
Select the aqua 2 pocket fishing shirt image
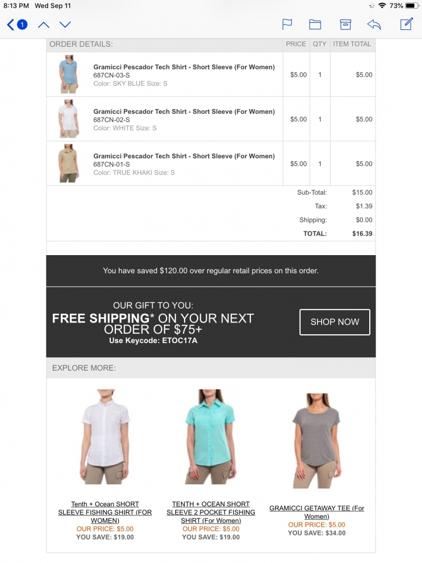[x=210, y=436]
